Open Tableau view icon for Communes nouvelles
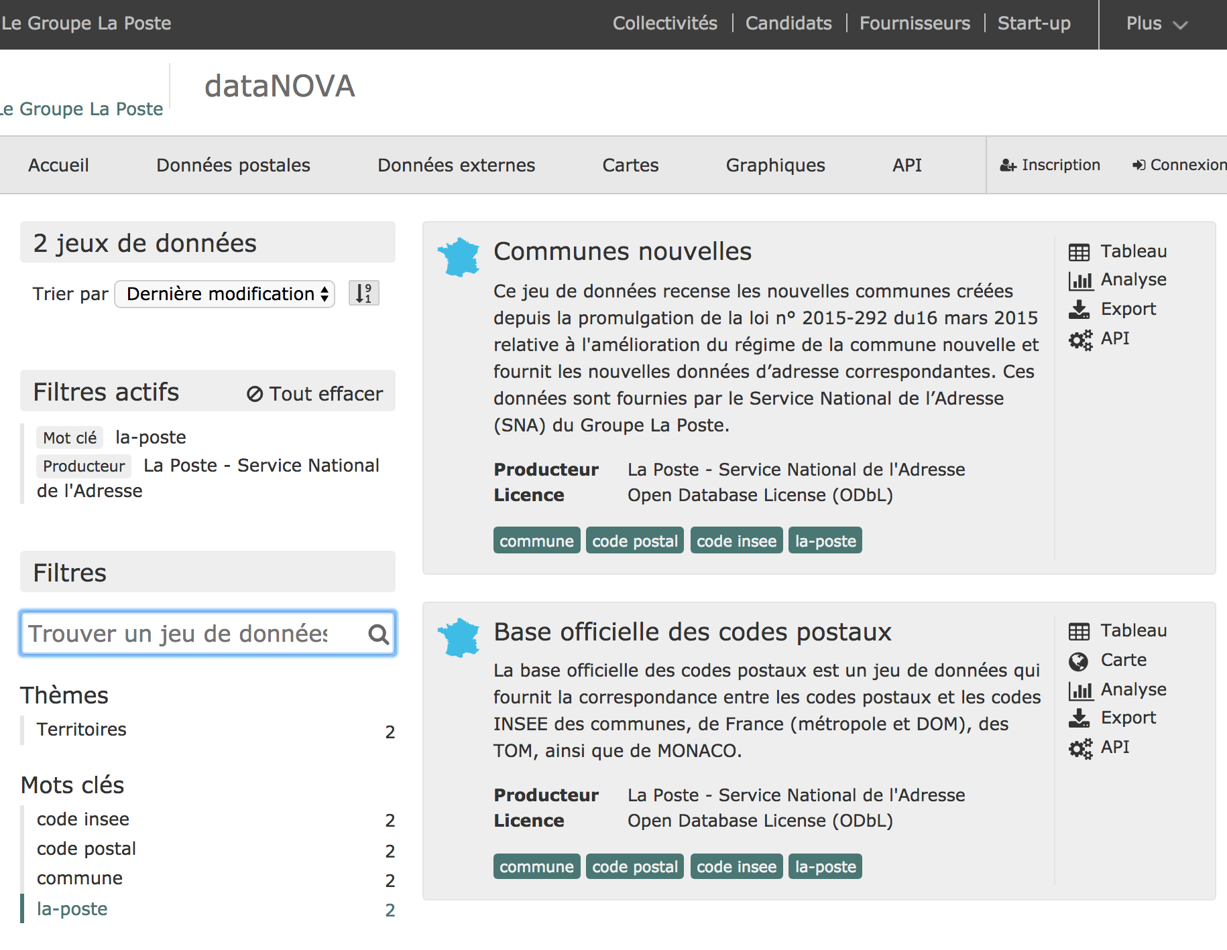The height and width of the screenshot is (950, 1227). (x=1079, y=252)
